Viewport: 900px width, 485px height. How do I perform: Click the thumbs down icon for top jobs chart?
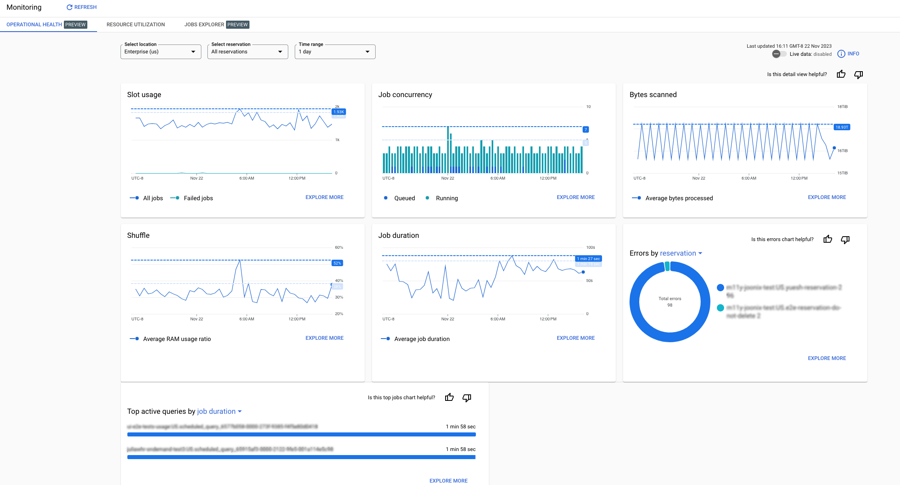467,397
